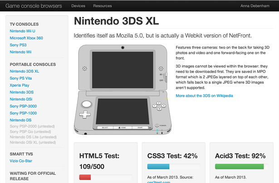
Task: Click the Nintendo 3DS XL page heading
Action: pyautogui.click(x=117, y=21)
